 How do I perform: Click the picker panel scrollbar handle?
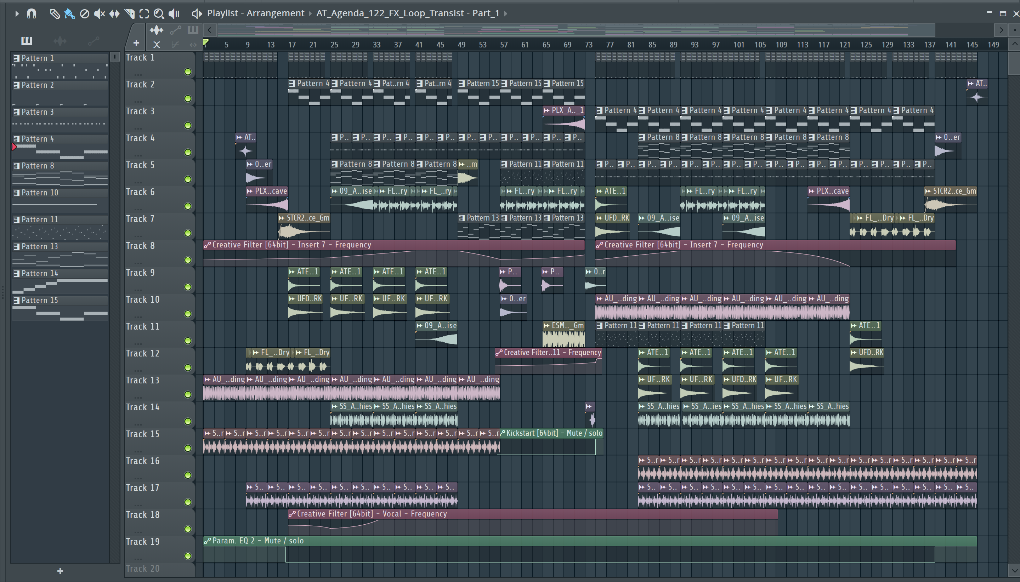coord(115,57)
